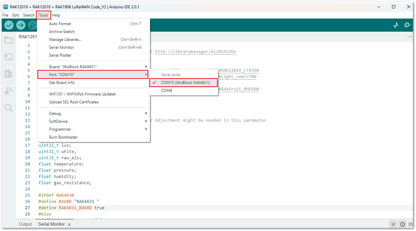Viewport: 416px width, 231px height.
Task: Open the Serial Monitor magnifier icon
Action: [407, 25]
